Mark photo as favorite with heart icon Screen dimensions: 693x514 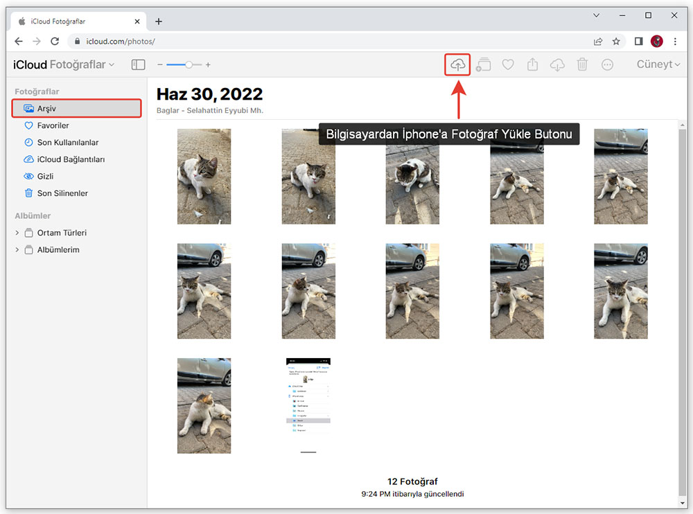point(508,64)
